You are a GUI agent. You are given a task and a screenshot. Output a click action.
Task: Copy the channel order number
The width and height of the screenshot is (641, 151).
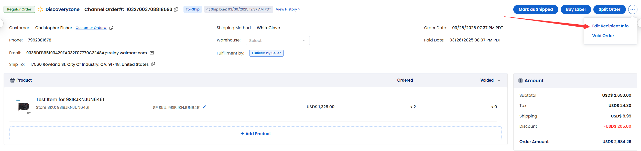pos(176,9)
